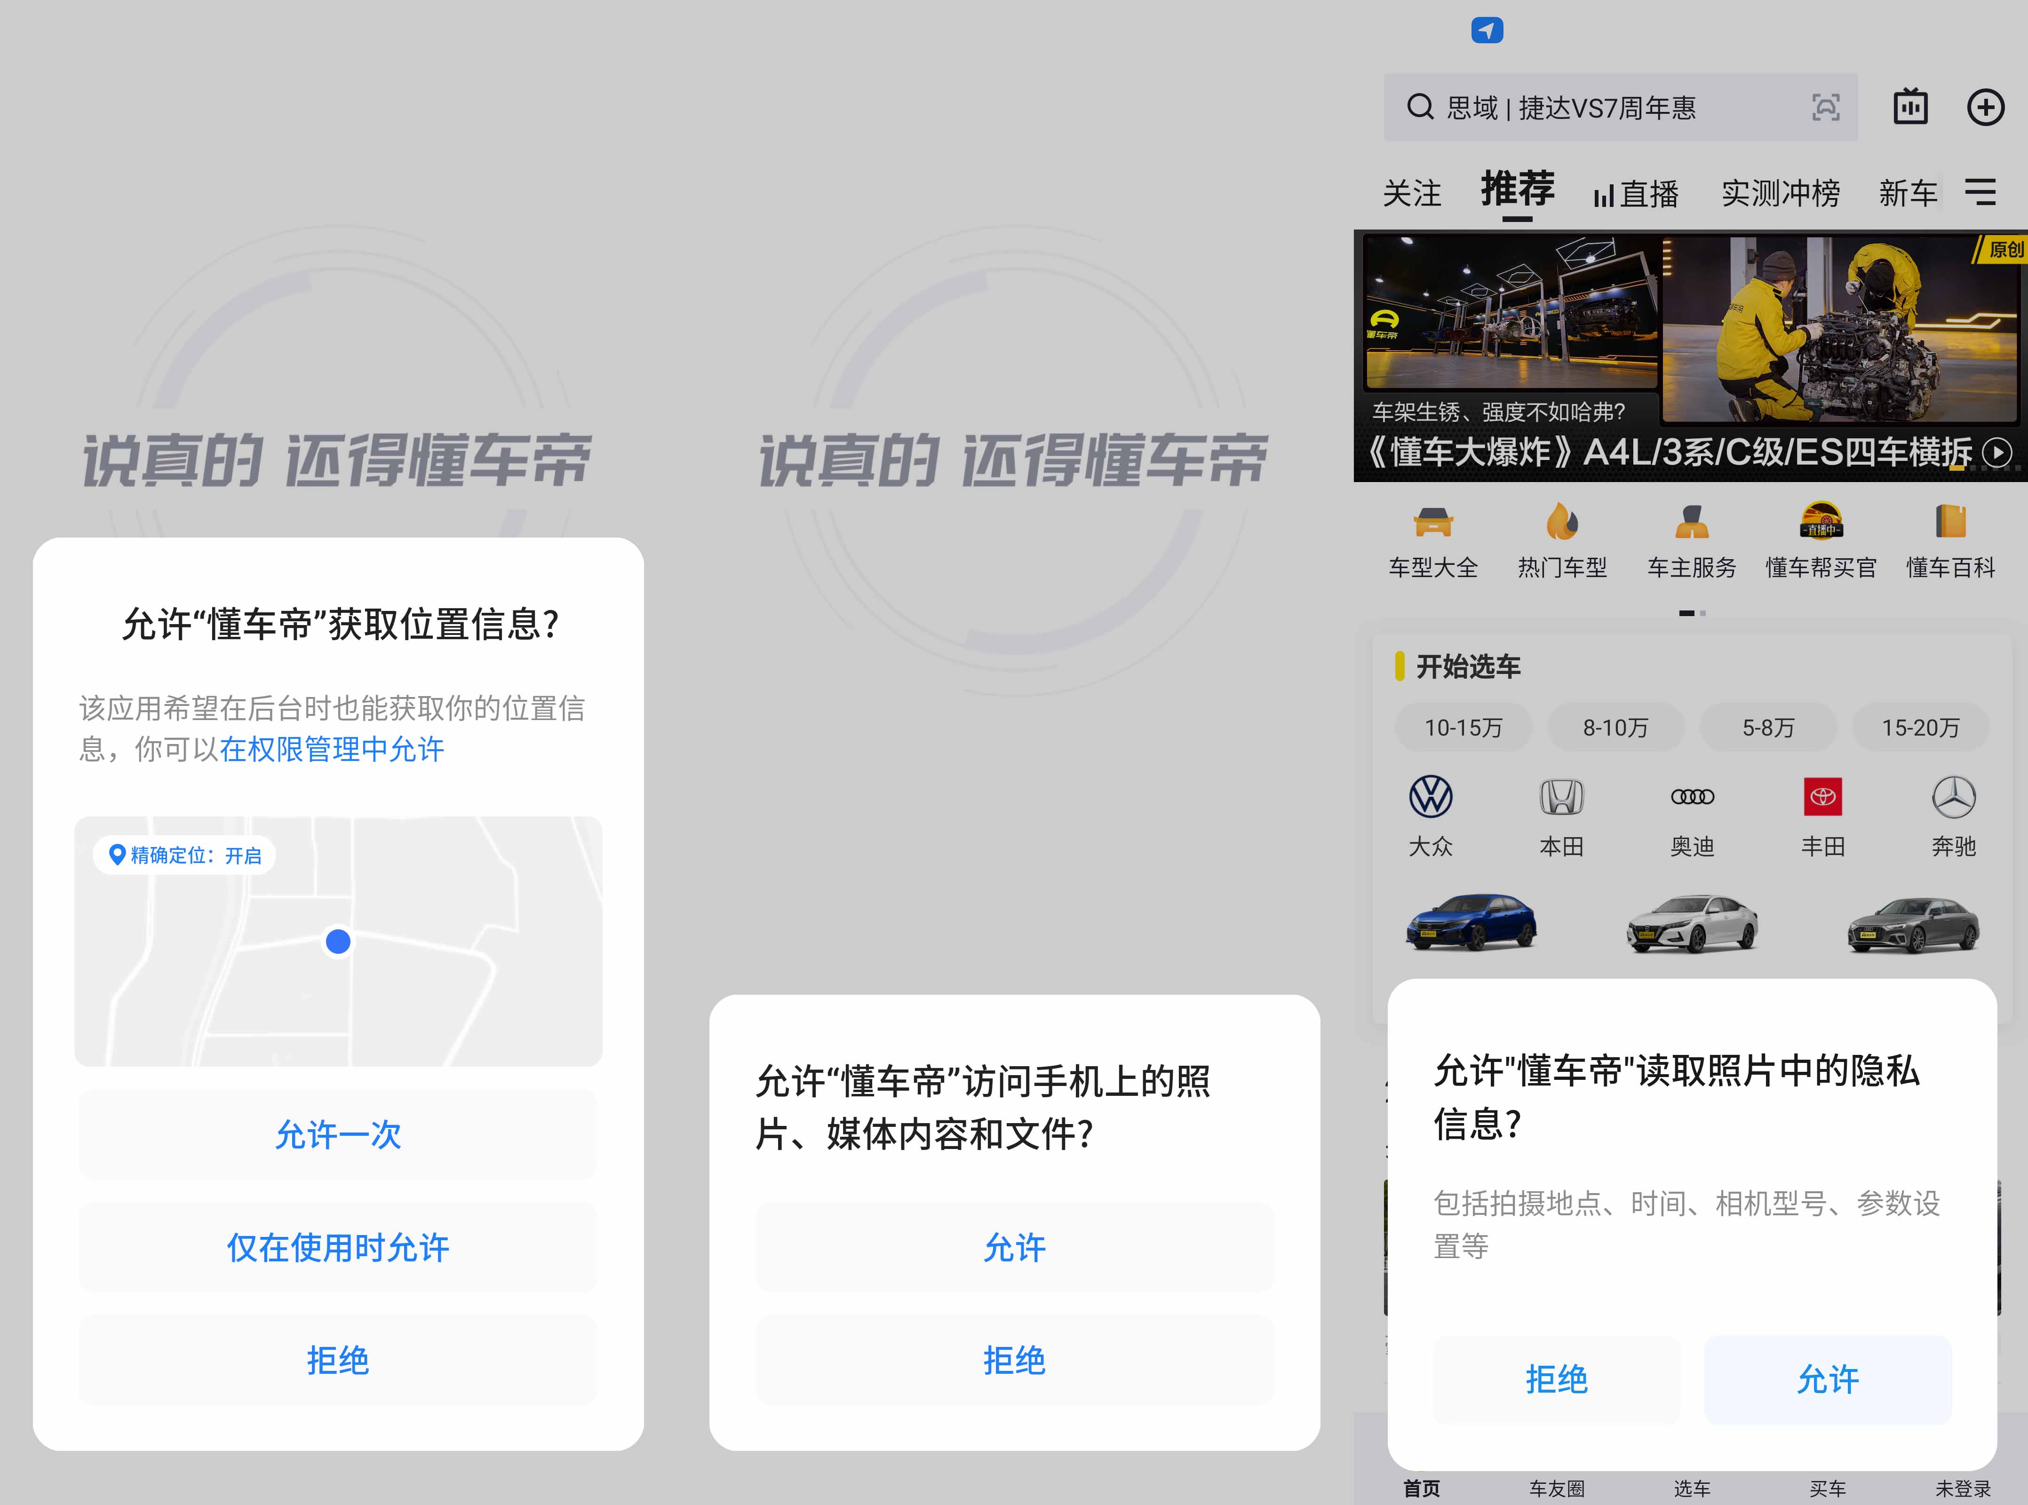
Task: Open the blue Honda Civic car image
Action: 1471,922
